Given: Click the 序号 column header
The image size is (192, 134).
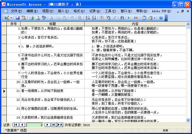Looking at the screenshot, I should point(14,24).
